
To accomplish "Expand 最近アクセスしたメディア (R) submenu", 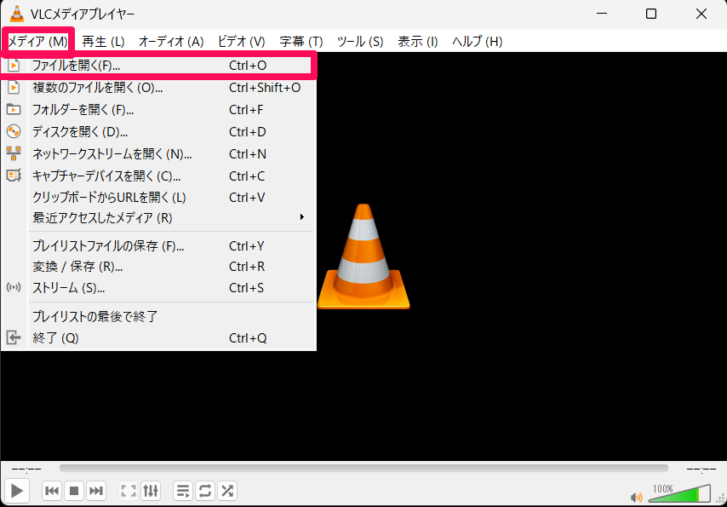I will click(158, 217).
